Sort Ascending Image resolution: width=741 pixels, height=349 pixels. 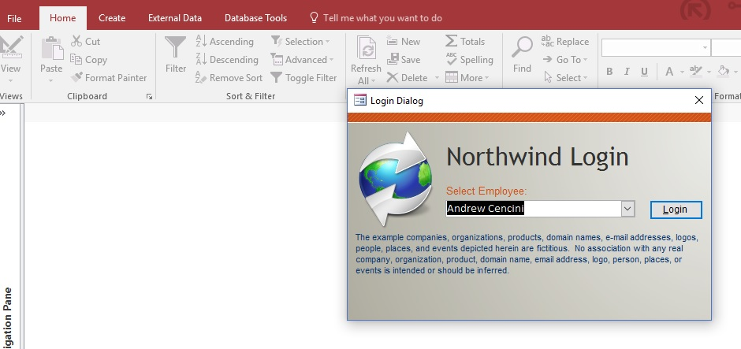click(225, 42)
